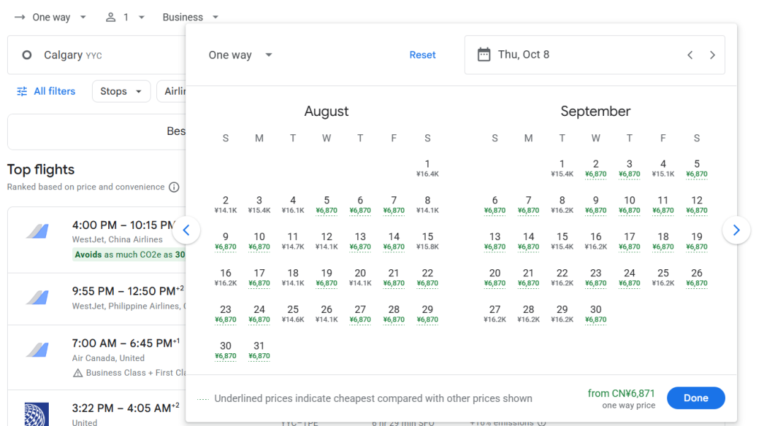Click the Calgary origin circle icon
Screen dimensions: 764x426
(x=27, y=55)
